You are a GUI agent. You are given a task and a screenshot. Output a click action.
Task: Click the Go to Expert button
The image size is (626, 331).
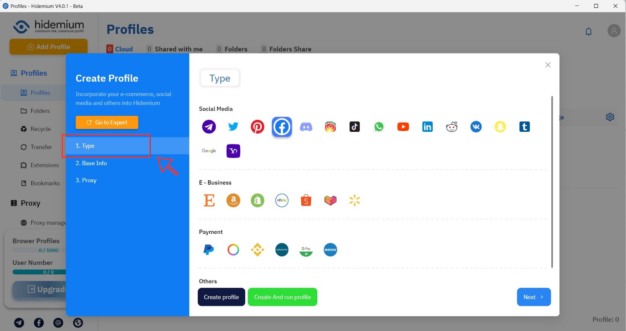pyautogui.click(x=107, y=122)
